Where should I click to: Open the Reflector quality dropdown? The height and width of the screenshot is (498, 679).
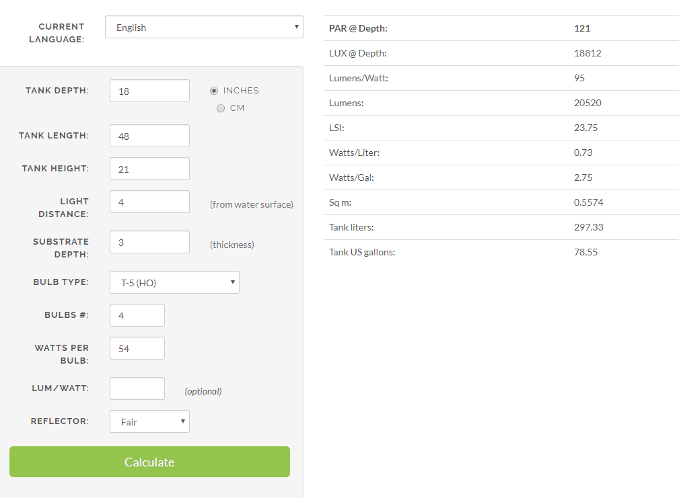click(x=149, y=422)
